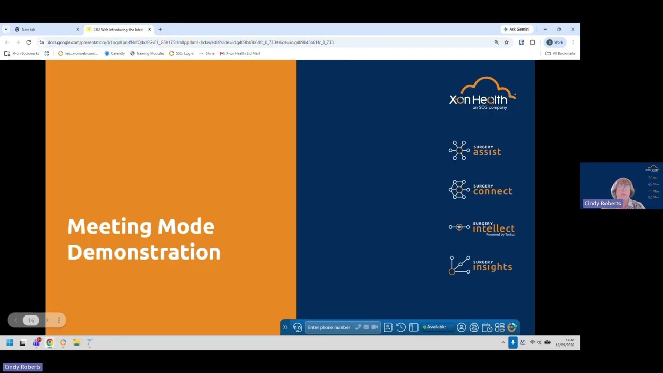This screenshot has width=663, height=373.
Task: Click the message envelope icon in dial box
Action: tap(366, 327)
